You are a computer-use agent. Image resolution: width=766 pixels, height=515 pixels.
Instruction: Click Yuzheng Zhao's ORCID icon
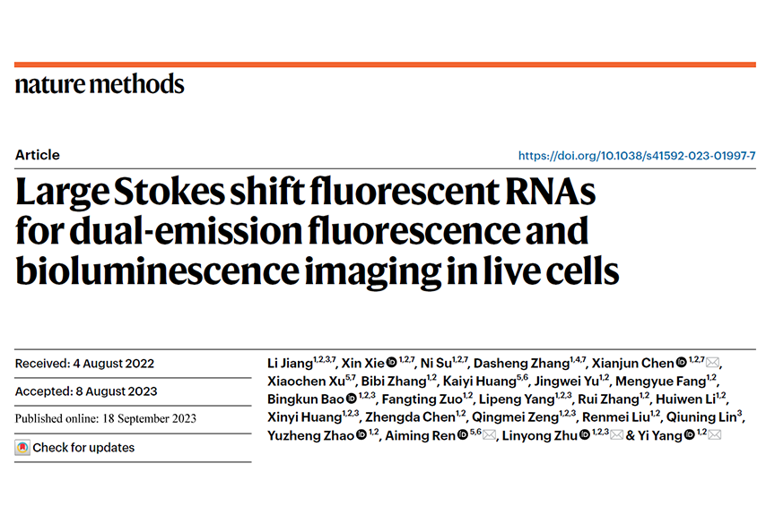(361, 434)
